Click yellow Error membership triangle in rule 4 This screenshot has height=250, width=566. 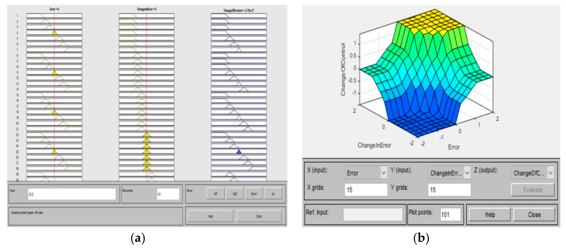54,33
